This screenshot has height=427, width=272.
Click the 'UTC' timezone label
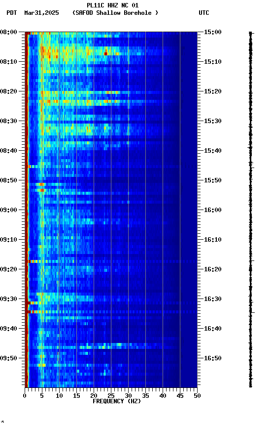coord(204,13)
